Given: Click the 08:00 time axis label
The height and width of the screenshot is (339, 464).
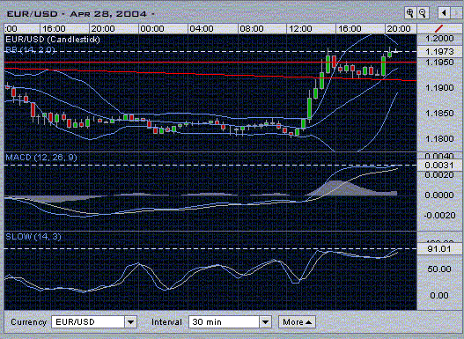Looking at the screenshot, I should click(252, 29).
